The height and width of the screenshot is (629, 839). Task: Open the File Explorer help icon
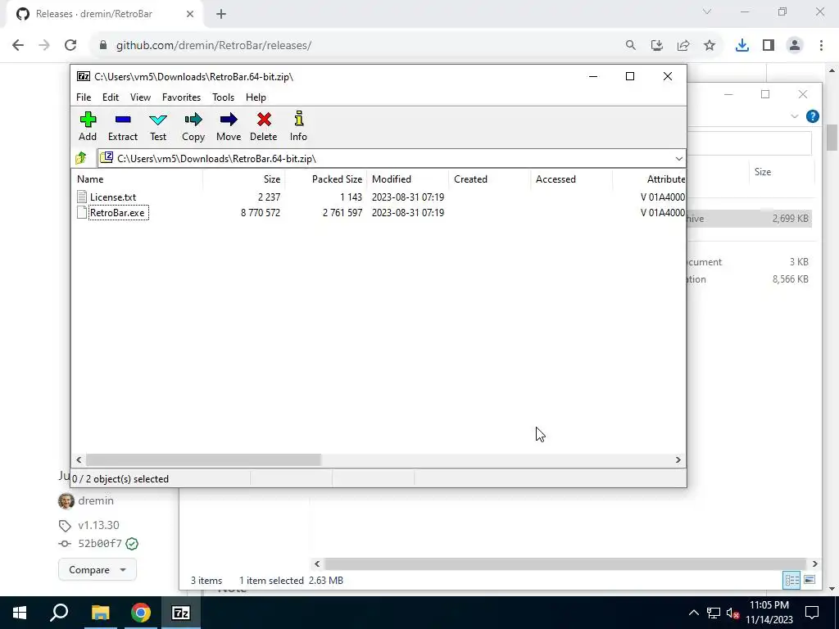812,116
